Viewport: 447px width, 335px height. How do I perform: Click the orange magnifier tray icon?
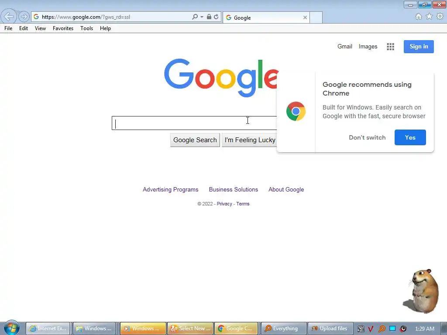382,329
